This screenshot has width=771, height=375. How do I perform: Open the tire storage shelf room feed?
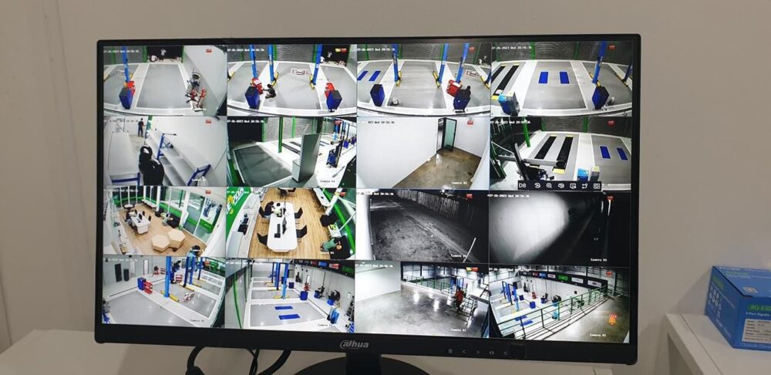coord(164,151)
